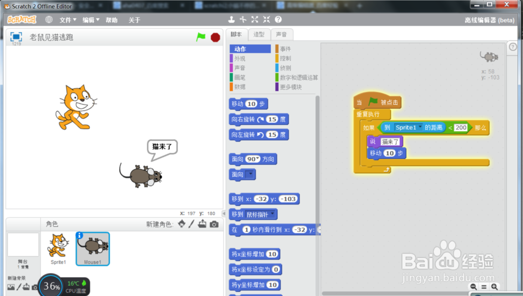Switch to the 造型 tab

(259, 35)
